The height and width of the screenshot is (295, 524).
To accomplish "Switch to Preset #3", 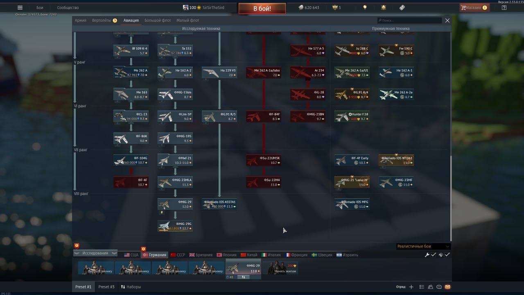I will click(x=106, y=287).
